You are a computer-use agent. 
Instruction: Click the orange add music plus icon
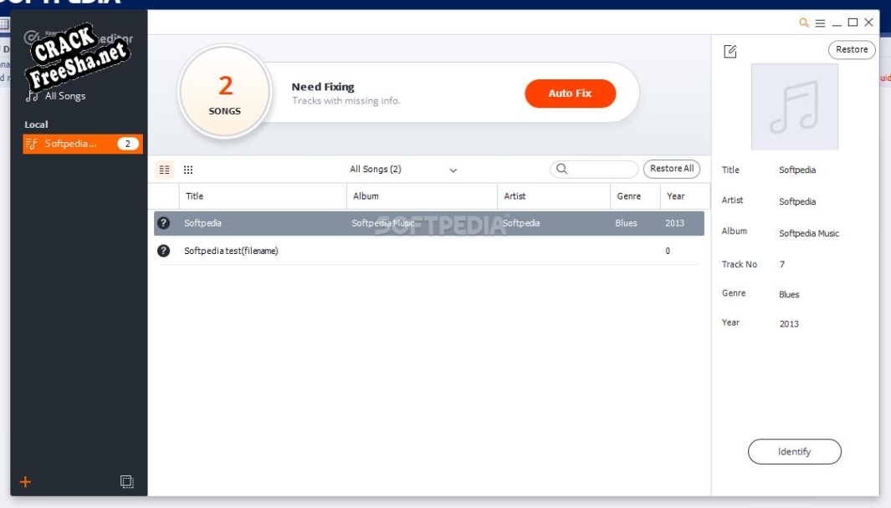tap(25, 482)
